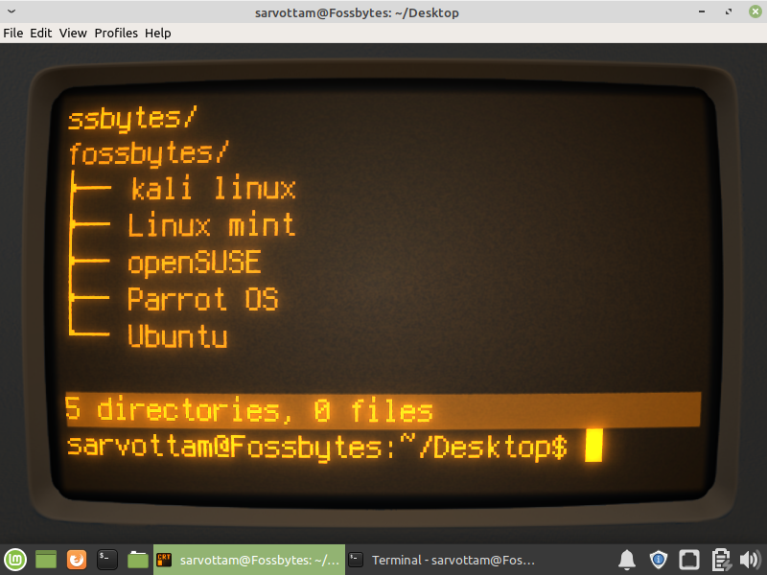Open the battery power manager icon
Screen dimensions: 767x575
point(721,560)
